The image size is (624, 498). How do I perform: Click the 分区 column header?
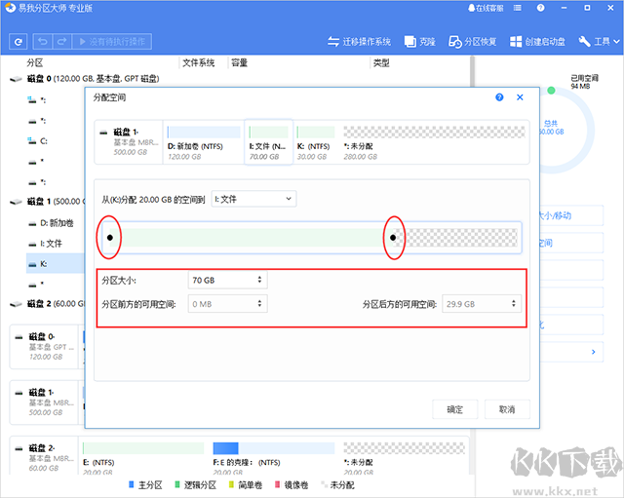(x=35, y=62)
